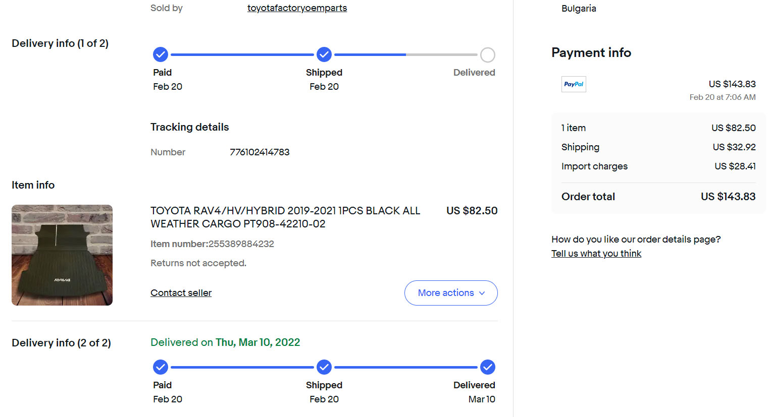
Task: Click the Tell us what you think link
Action: click(596, 254)
